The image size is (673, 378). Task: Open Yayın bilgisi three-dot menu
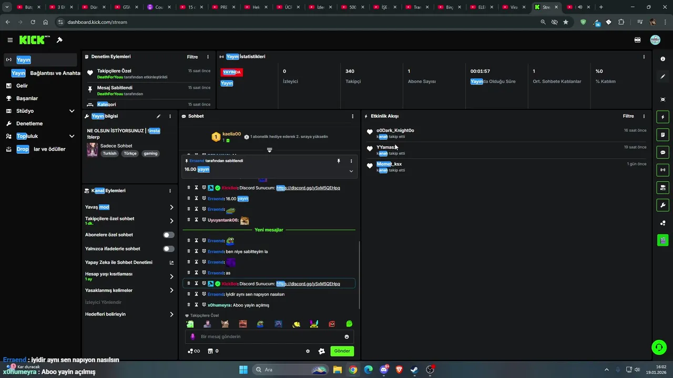click(x=170, y=116)
